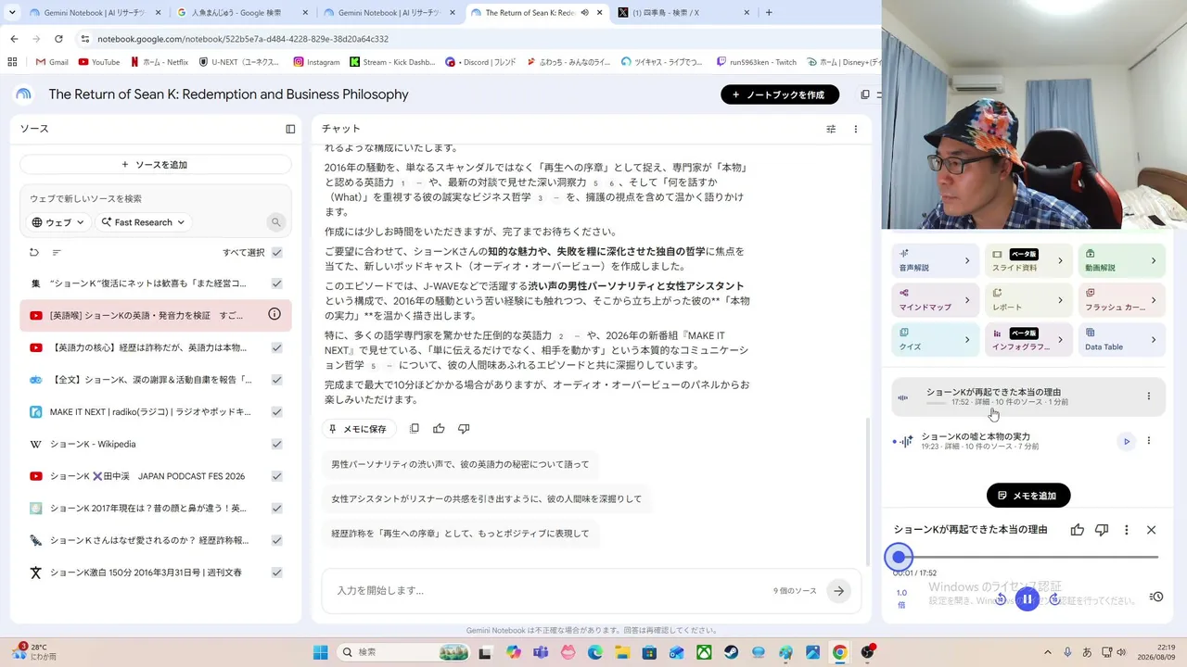Viewport: 1187px width, 667px height.
Task: Open audio transcript/history icon in player
Action: 1155,597
